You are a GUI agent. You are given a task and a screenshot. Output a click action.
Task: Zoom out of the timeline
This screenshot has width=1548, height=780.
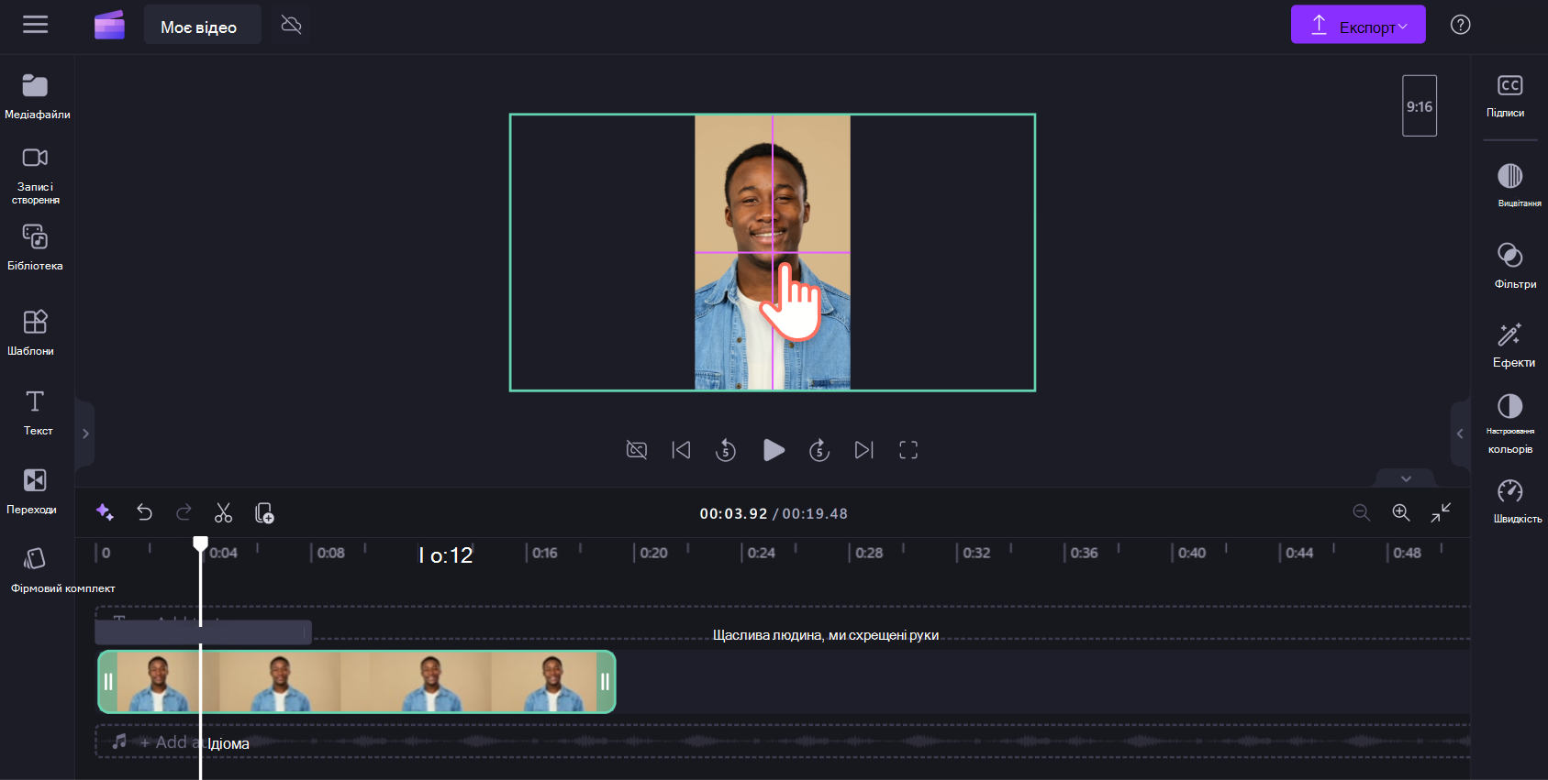click(x=1362, y=512)
